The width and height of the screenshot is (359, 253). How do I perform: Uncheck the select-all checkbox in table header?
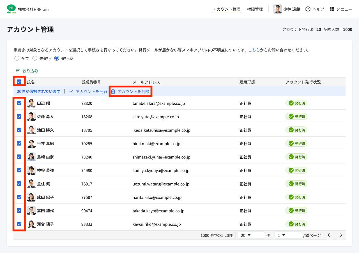[19, 82]
